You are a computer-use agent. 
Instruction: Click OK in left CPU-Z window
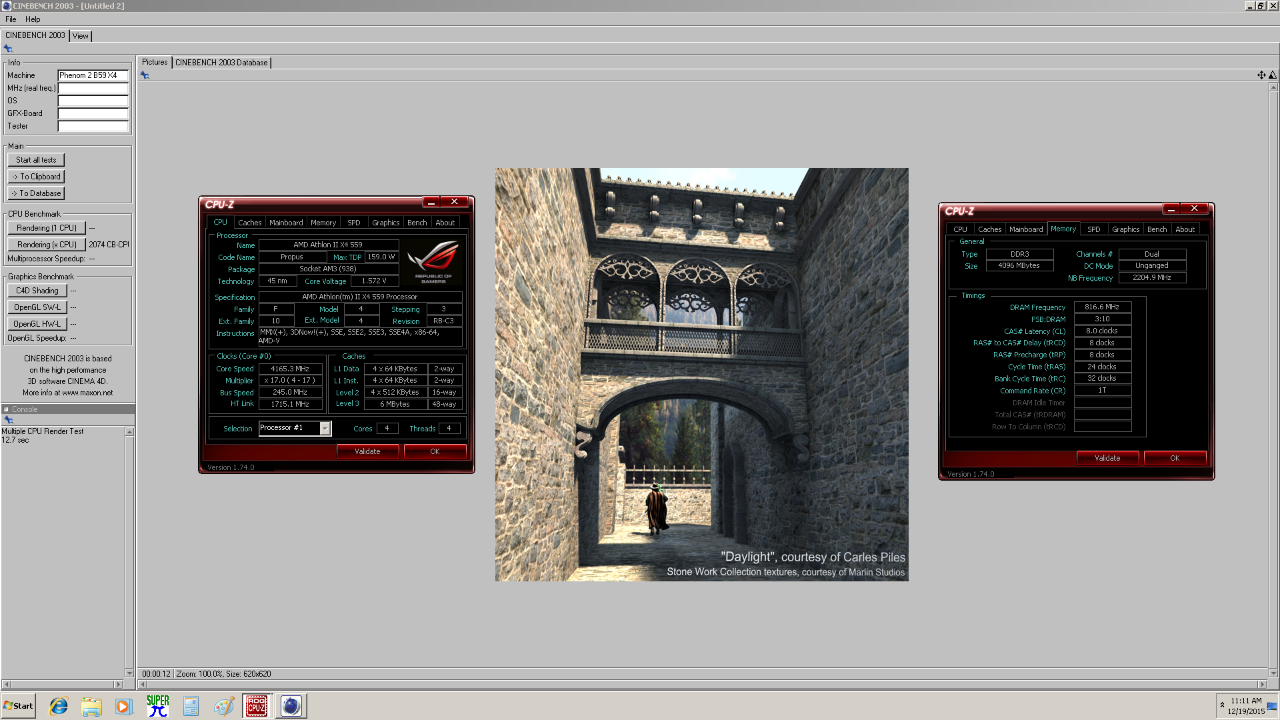click(x=435, y=451)
